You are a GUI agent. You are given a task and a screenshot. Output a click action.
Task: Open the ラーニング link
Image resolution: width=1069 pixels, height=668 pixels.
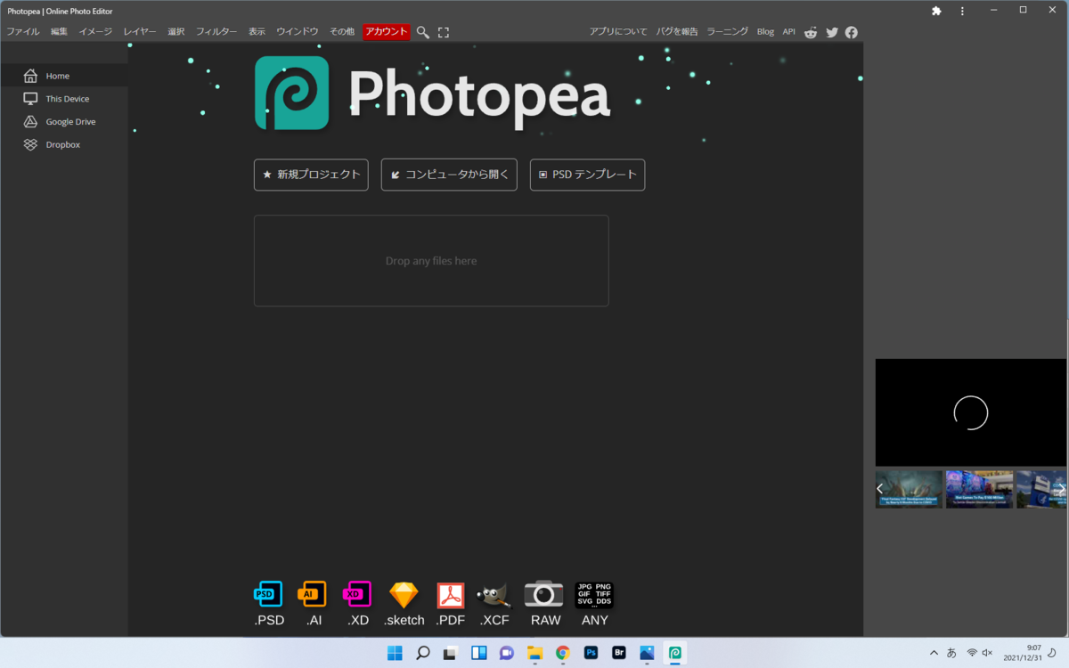click(728, 32)
